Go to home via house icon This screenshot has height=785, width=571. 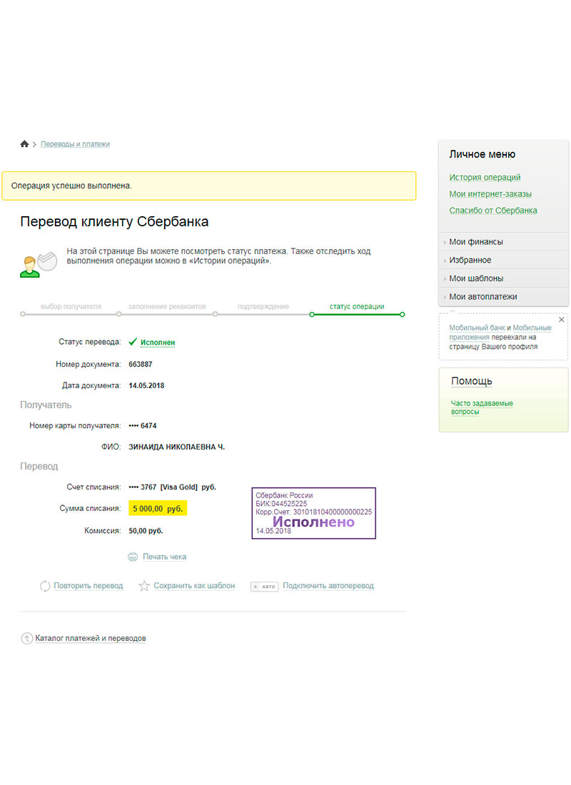[24, 144]
